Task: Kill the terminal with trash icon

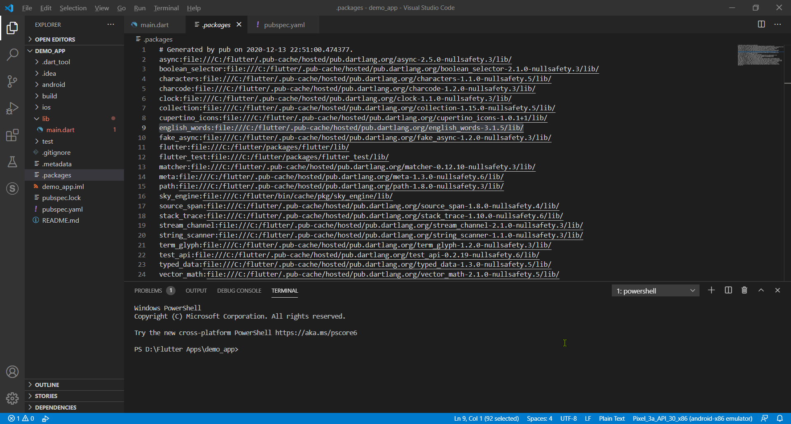Action: pyautogui.click(x=744, y=290)
